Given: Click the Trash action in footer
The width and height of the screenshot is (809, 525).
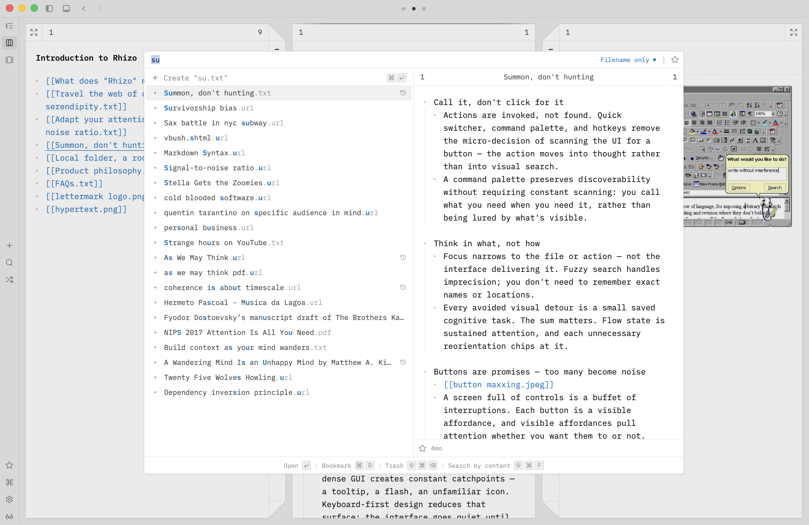Looking at the screenshot, I should (x=411, y=466).
